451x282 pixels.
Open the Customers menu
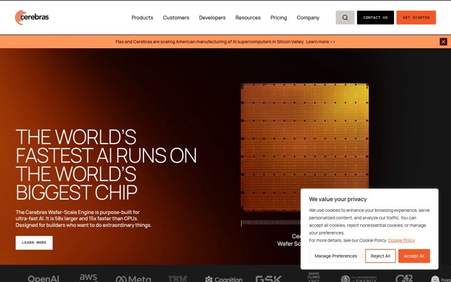176,18
